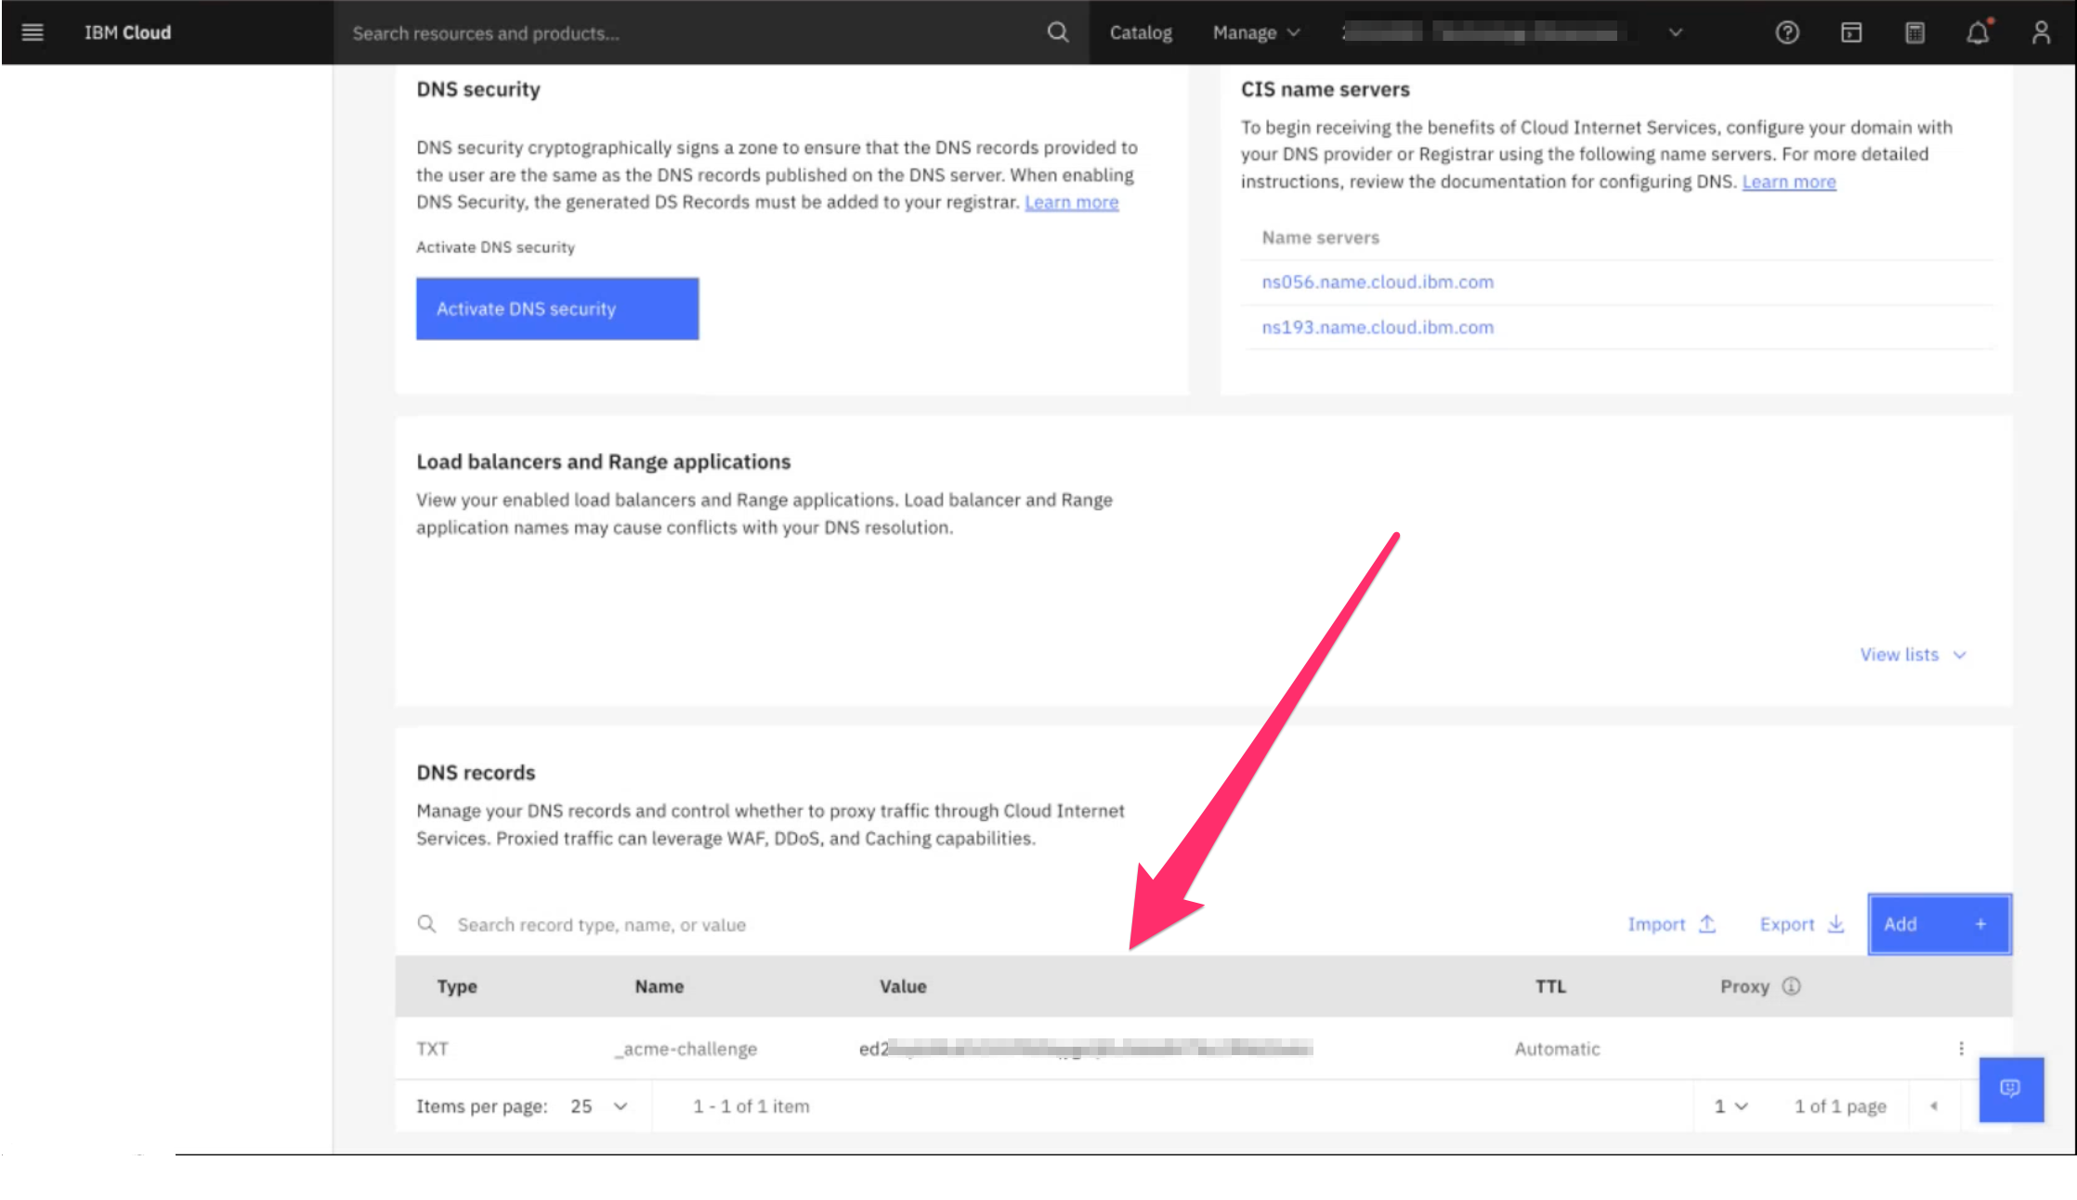Screen dimensions: 2077x1200
Task: Add a new DNS record
Action: pyautogui.click(x=1939, y=924)
